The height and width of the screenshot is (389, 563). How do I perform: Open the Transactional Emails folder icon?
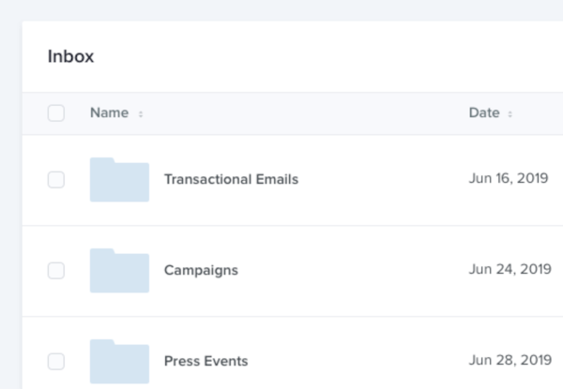119,180
